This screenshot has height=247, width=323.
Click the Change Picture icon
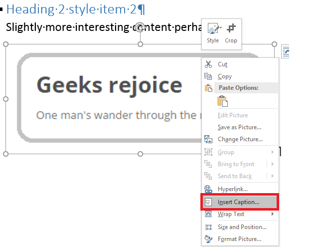[x=208, y=139]
